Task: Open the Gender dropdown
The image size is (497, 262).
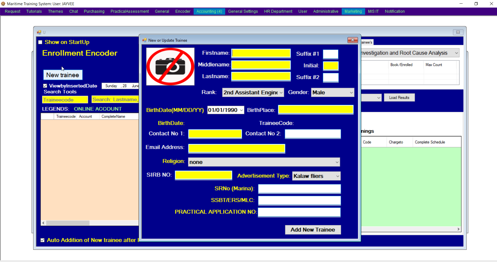Action: coord(351,93)
